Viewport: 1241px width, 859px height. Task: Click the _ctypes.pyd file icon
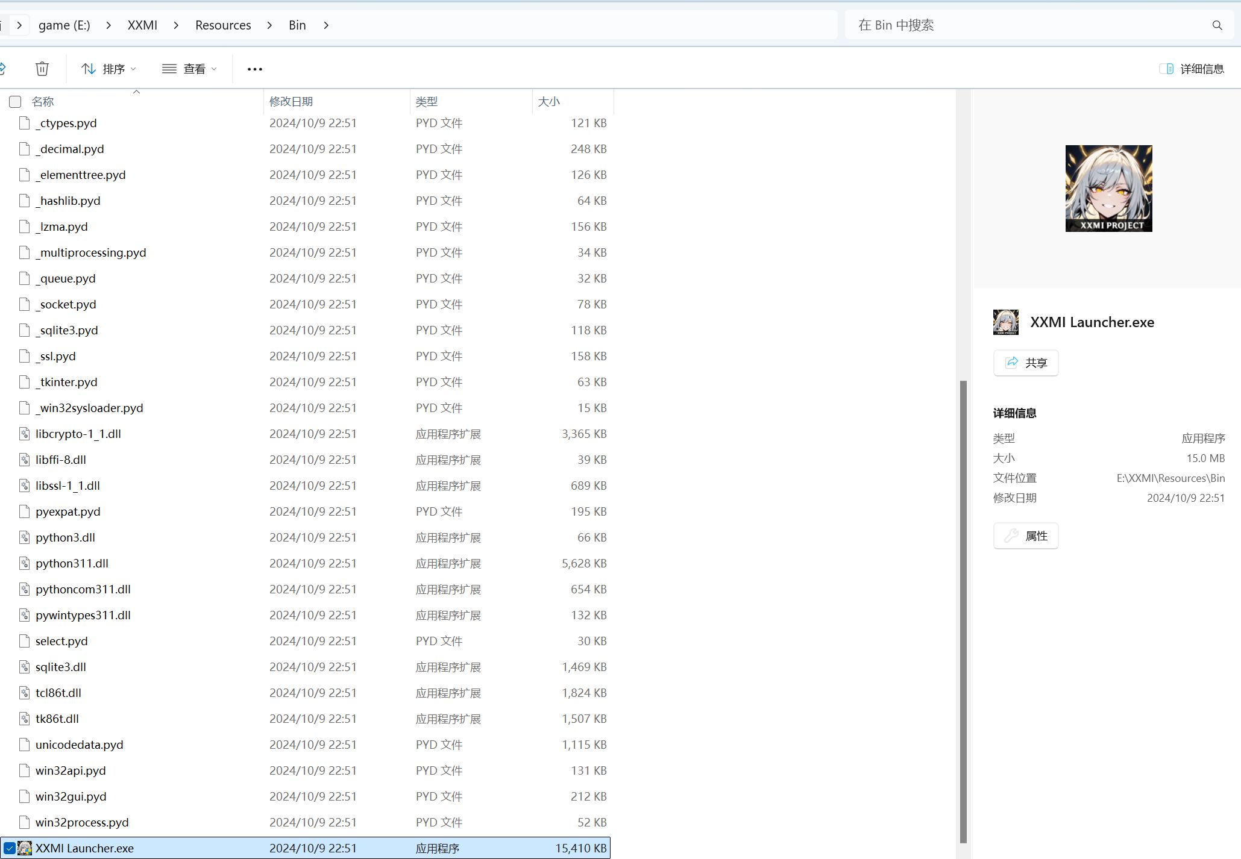(24, 123)
